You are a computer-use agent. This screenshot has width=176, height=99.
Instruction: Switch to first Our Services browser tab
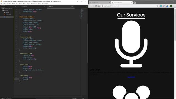[x=100, y=3]
